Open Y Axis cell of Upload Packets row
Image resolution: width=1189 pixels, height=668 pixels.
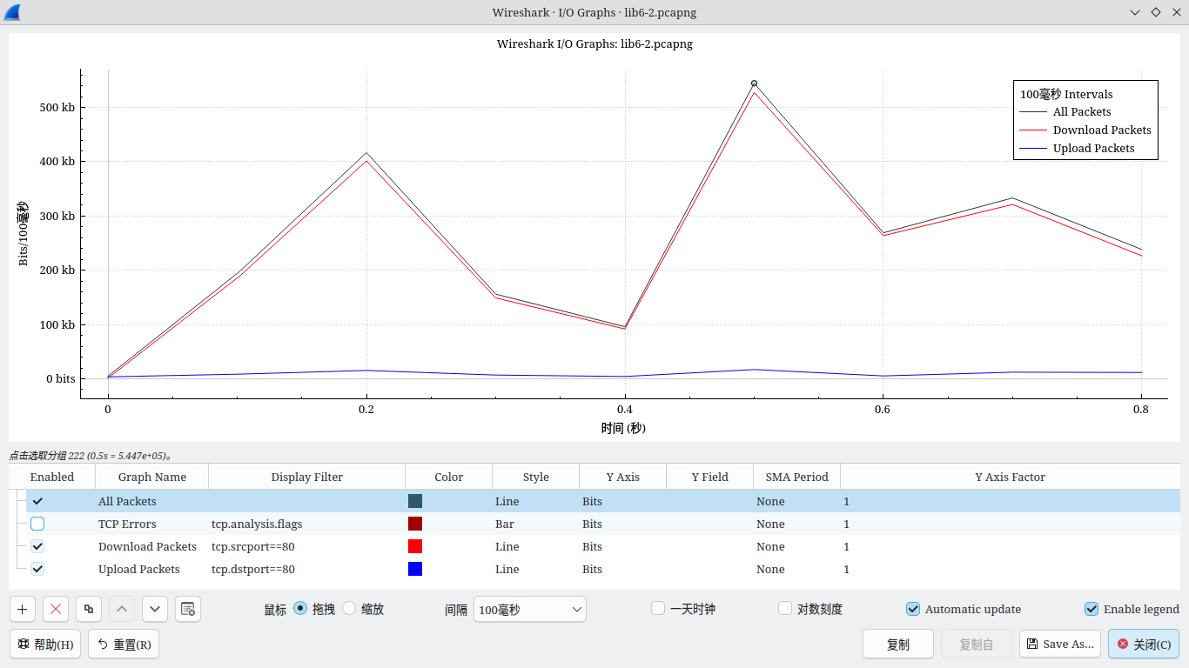[x=621, y=570]
